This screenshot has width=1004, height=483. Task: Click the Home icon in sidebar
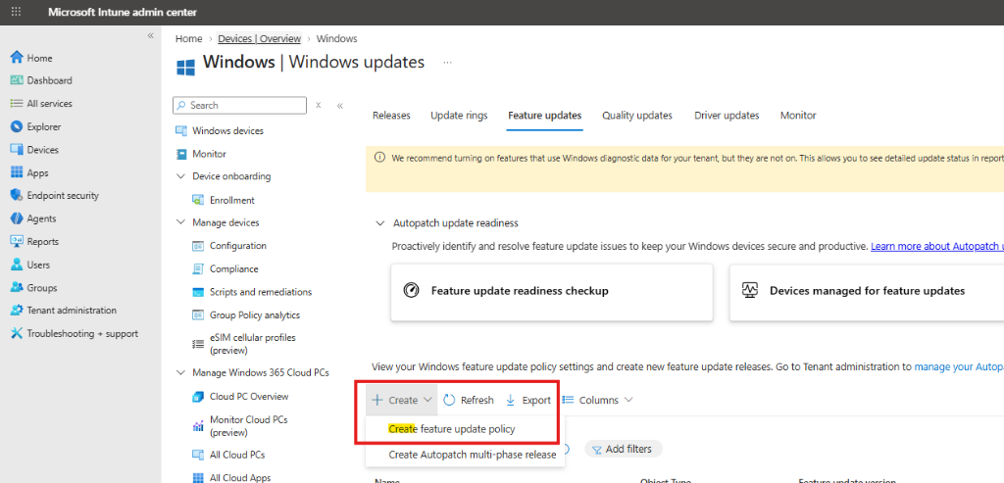click(x=17, y=58)
